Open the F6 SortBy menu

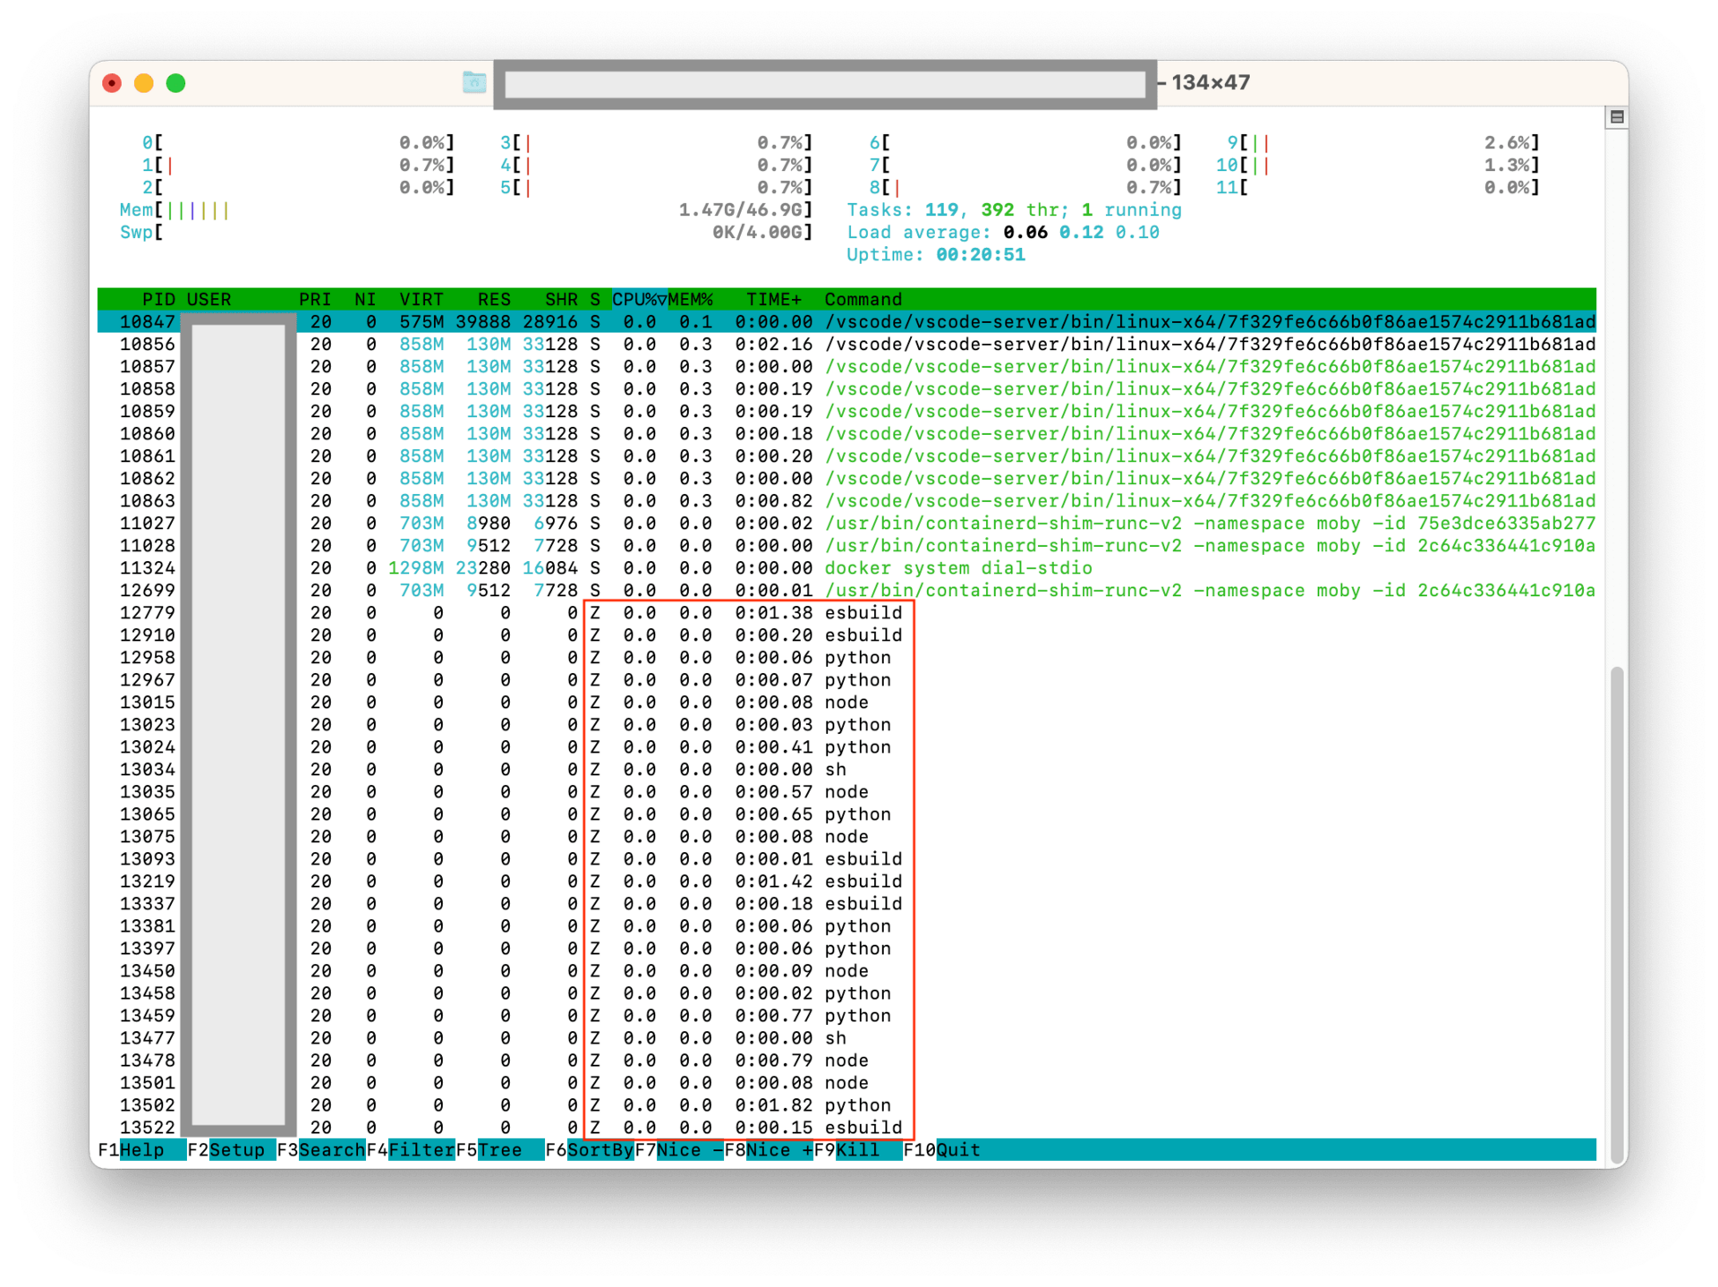600,1150
